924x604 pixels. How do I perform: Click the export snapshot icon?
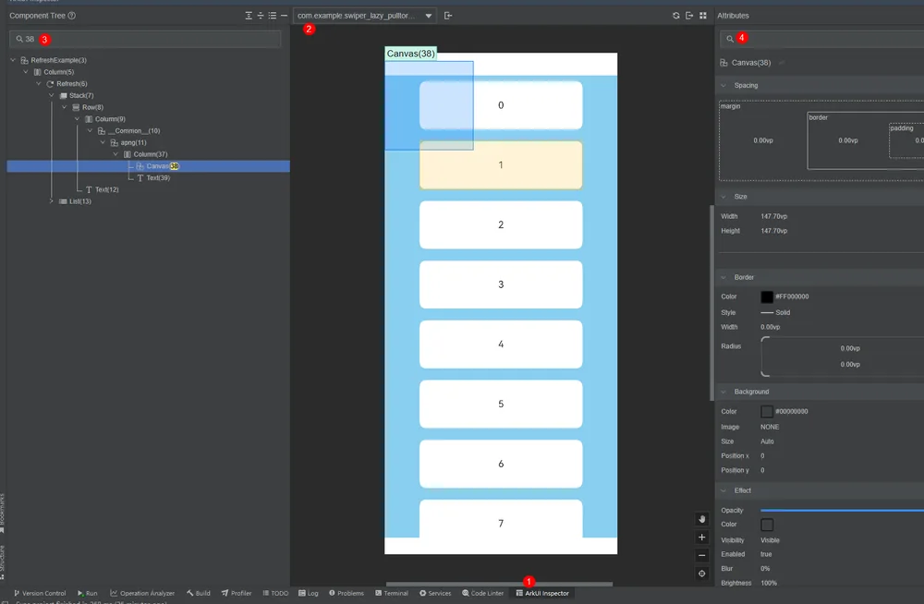click(x=689, y=16)
